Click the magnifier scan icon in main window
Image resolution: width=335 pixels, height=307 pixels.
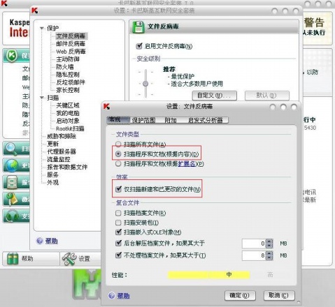point(11,149)
